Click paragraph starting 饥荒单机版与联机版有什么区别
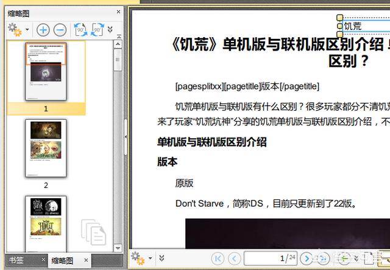The width and height of the screenshot is (390, 270). pyautogui.click(x=283, y=106)
